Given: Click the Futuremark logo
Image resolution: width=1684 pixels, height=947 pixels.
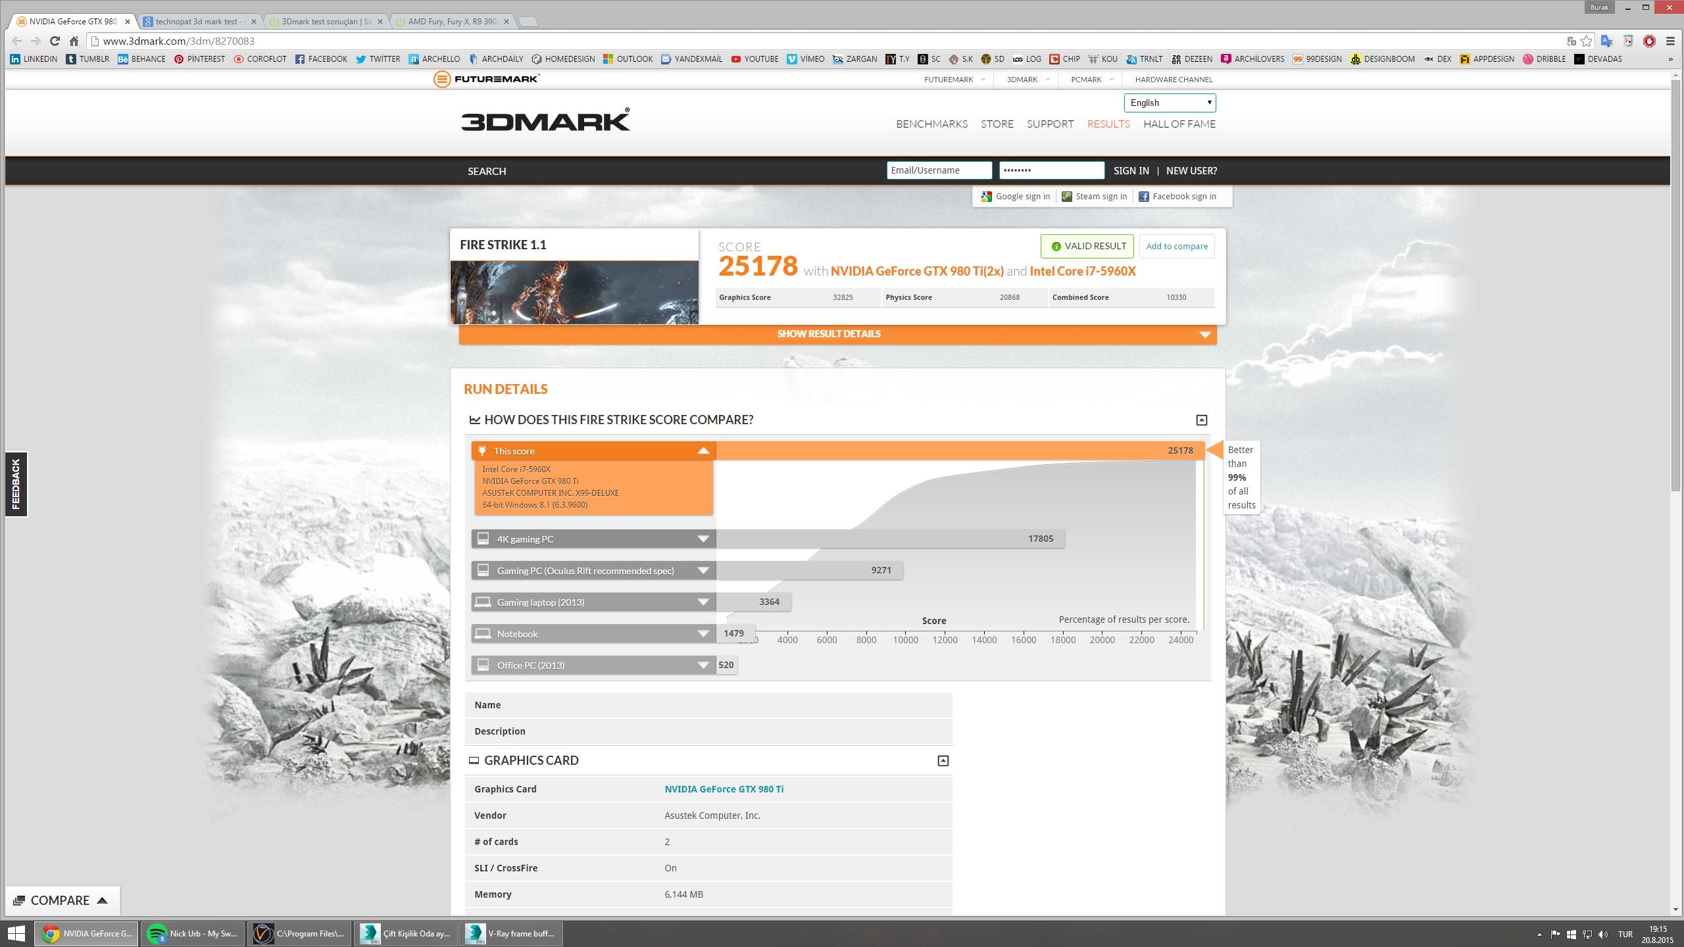Looking at the screenshot, I should click(487, 80).
